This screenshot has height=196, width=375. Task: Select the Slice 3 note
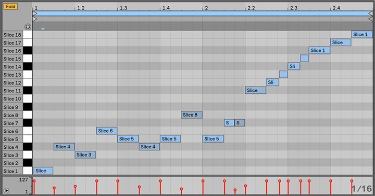(85, 155)
